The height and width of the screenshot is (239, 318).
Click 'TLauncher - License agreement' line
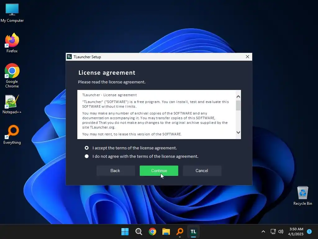(x=110, y=95)
